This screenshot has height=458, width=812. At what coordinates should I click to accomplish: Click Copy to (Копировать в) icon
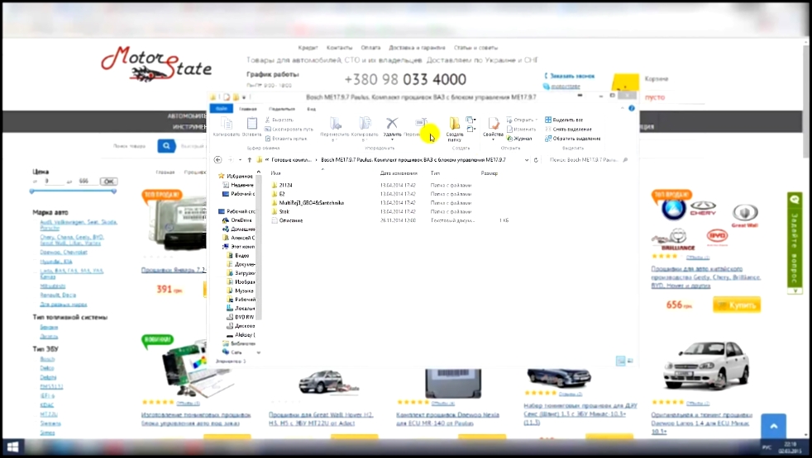click(x=365, y=124)
